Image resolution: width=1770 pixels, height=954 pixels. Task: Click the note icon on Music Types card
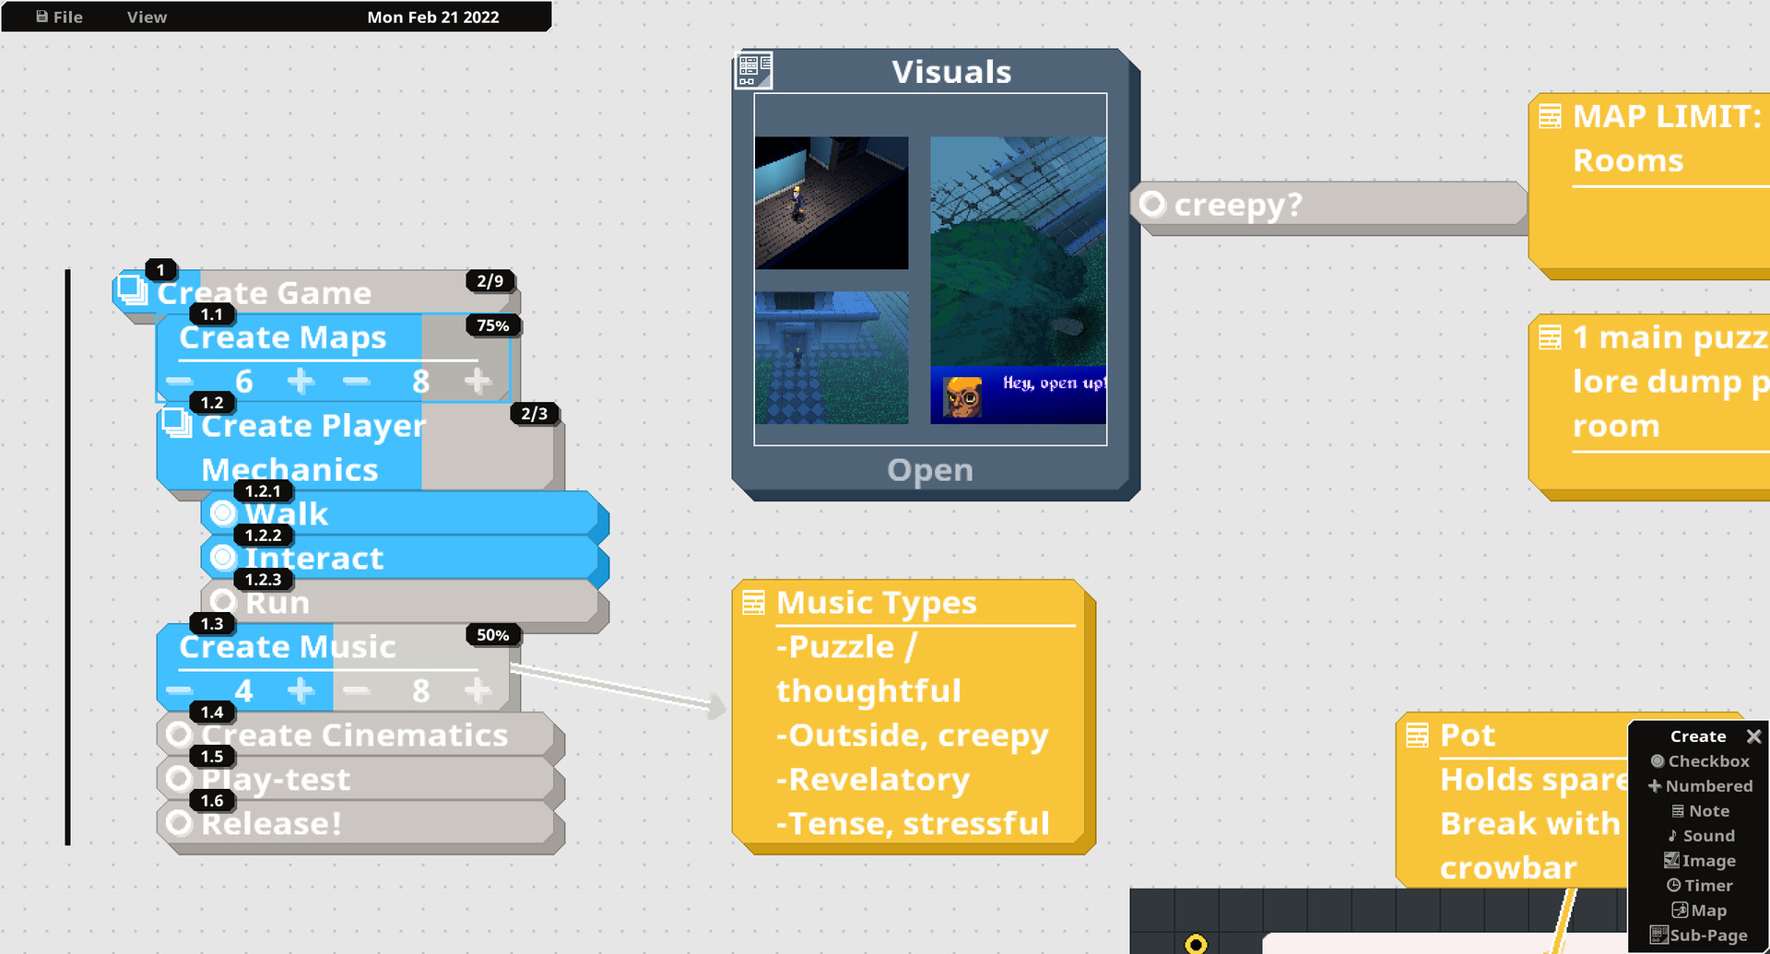point(753,603)
